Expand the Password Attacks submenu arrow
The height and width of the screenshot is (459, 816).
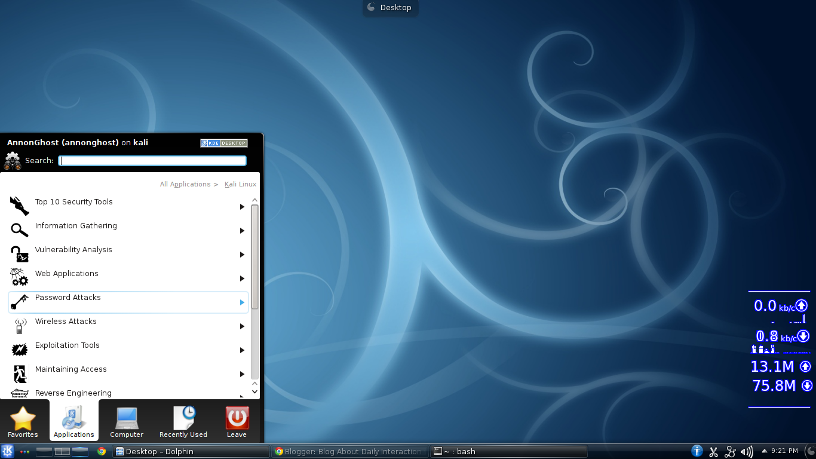coord(242,302)
